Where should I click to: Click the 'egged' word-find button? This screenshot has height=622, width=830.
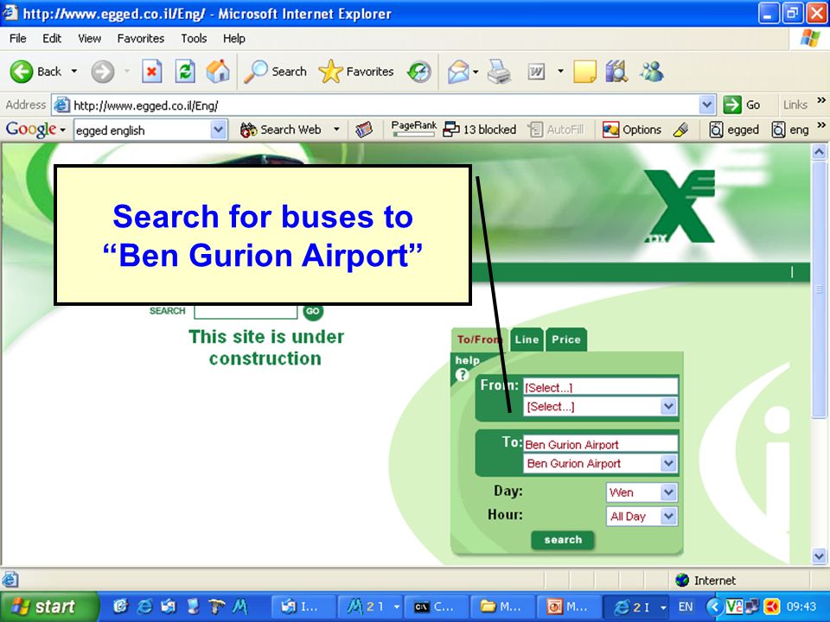(x=734, y=130)
